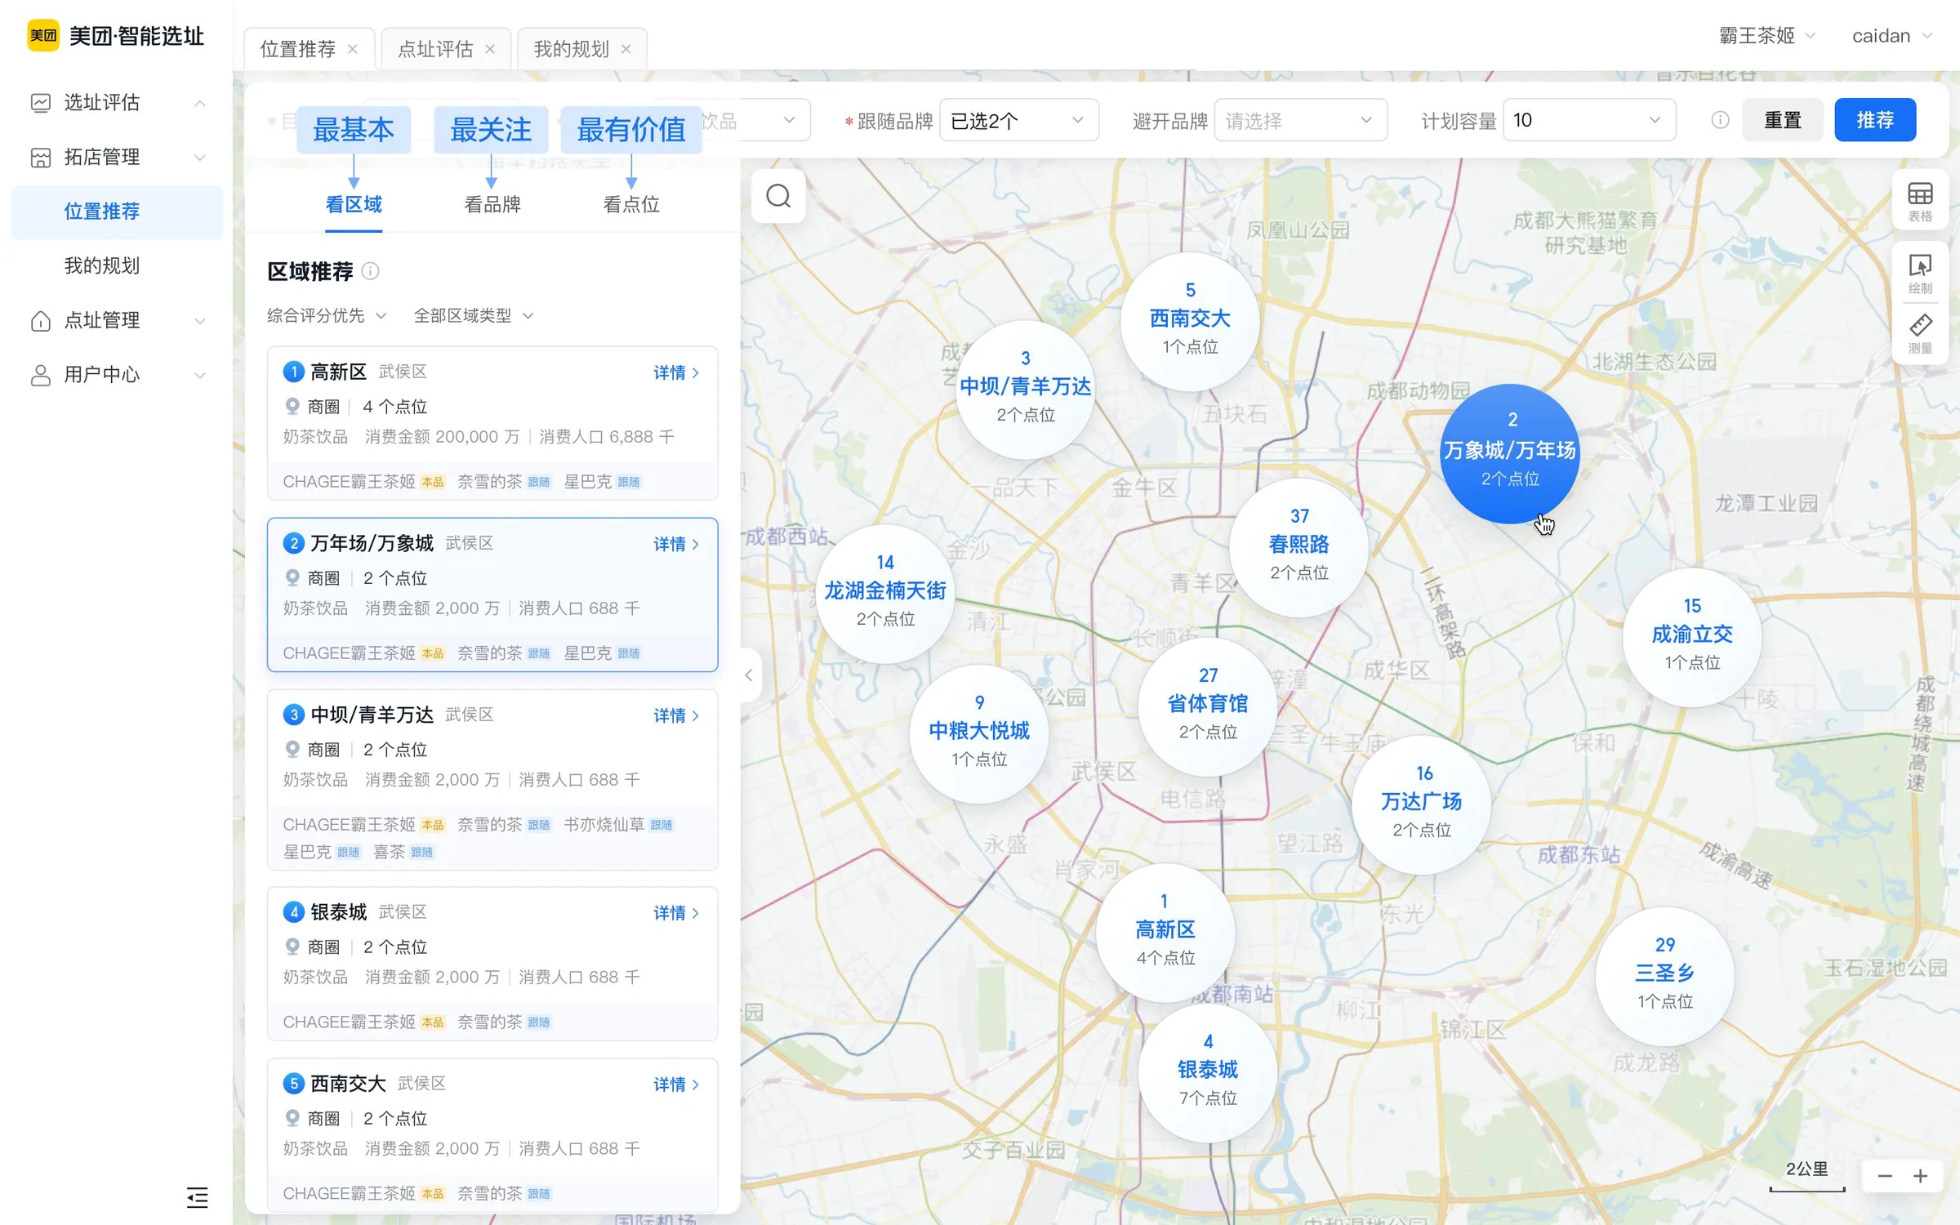The width and height of the screenshot is (1960, 1225).
Task: Click the 选址评估 sidebar icon
Action: [x=41, y=103]
